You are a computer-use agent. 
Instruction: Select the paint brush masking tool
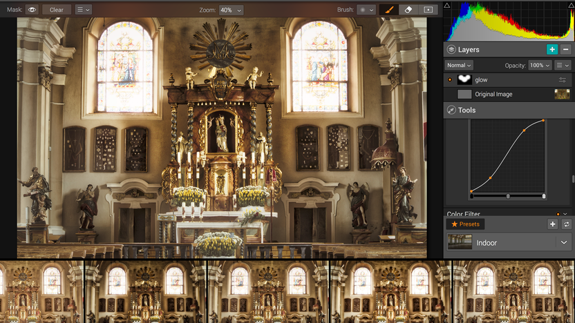click(388, 10)
